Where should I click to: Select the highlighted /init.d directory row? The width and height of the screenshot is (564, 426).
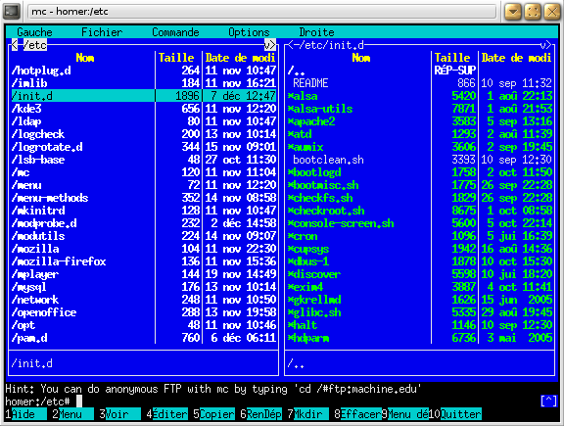point(144,96)
